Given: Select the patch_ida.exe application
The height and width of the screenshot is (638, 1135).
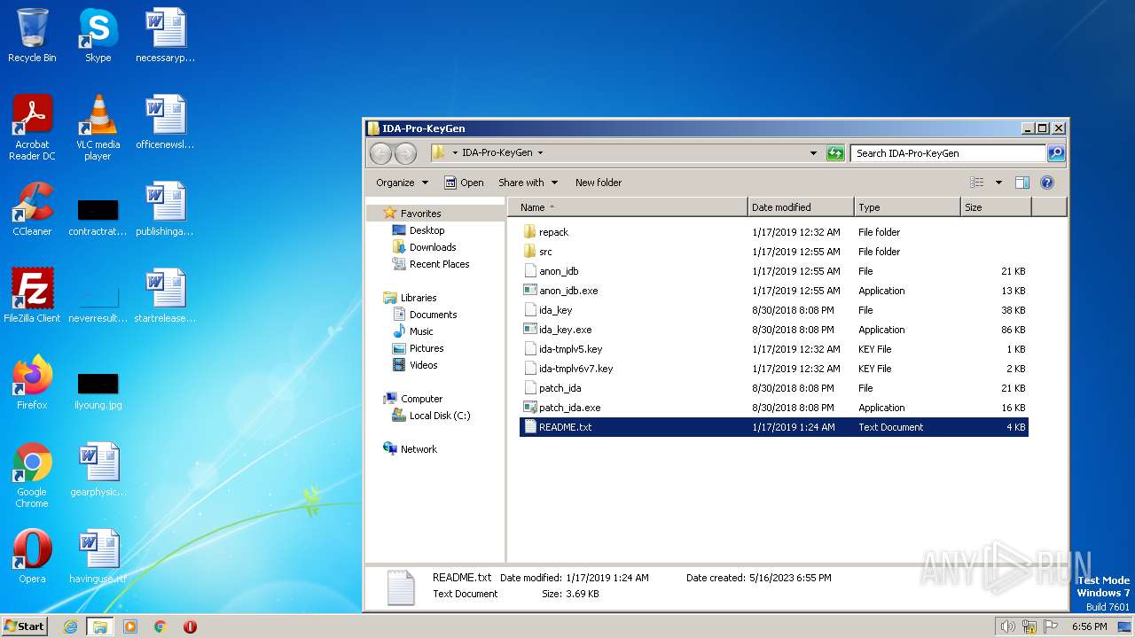Looking at the screenshot, I should (773, 408).
